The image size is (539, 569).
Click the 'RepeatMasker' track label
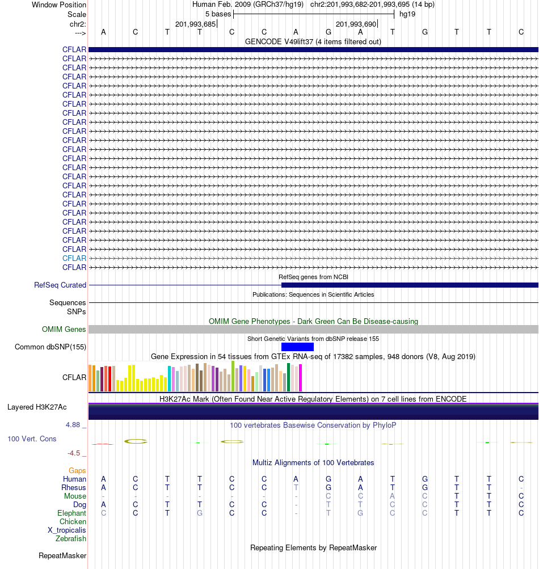pyautogui.click(x=62, y=556)
